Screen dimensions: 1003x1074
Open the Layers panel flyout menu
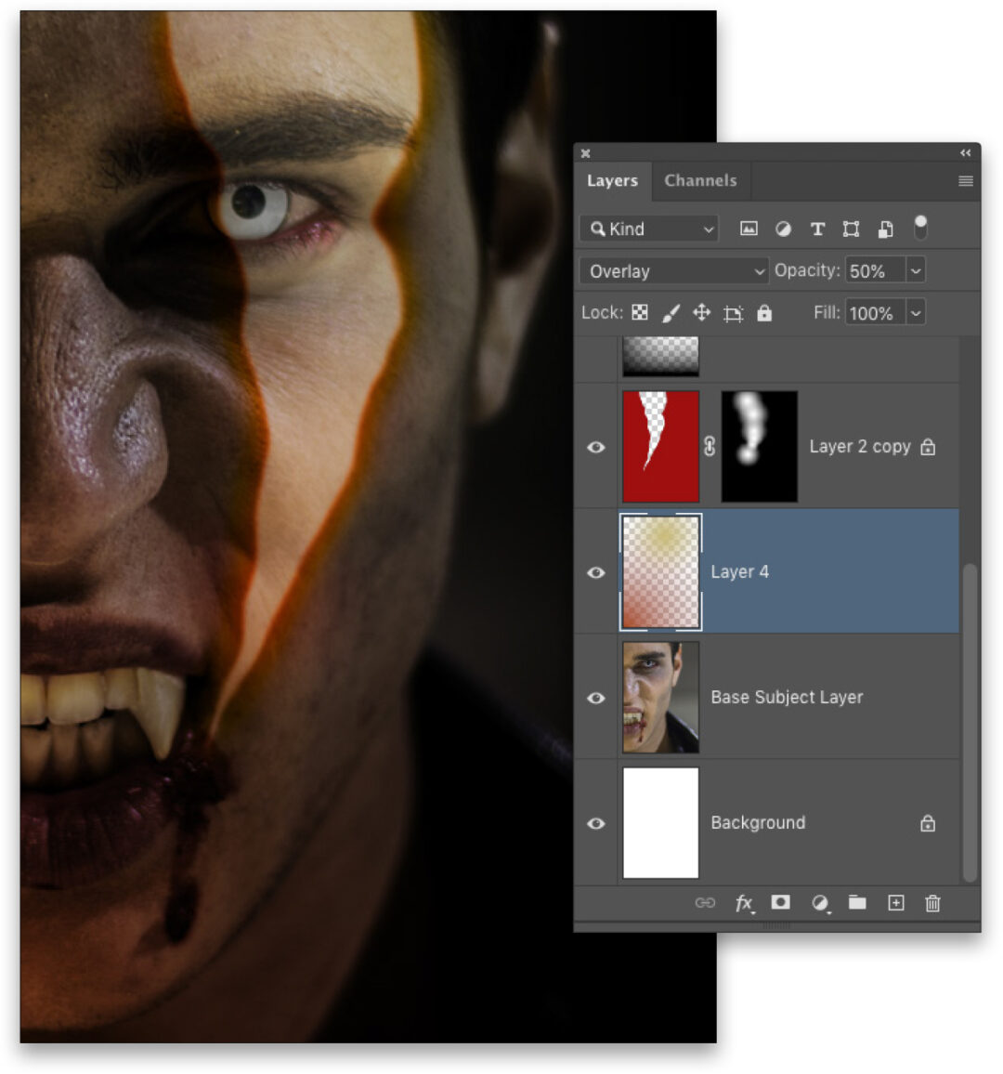pyautogui.click(x=965, y=181)
